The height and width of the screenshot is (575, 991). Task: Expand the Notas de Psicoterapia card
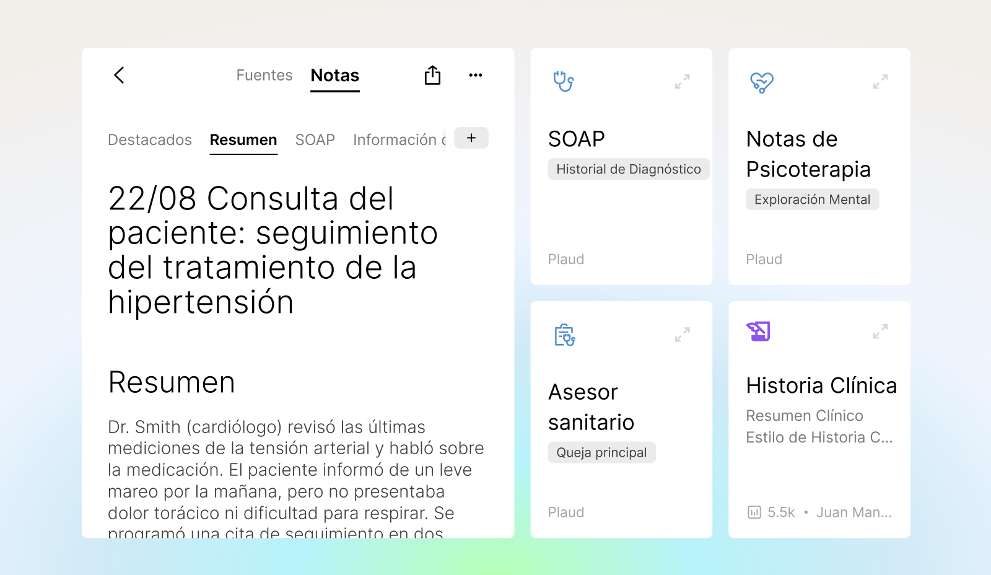click(x=880, y=82)
